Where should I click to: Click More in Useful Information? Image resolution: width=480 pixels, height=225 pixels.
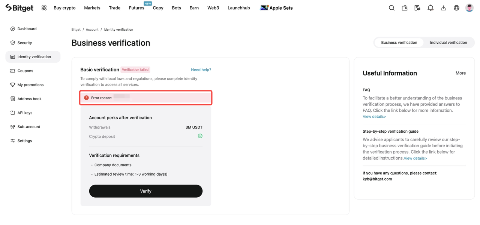461,73
